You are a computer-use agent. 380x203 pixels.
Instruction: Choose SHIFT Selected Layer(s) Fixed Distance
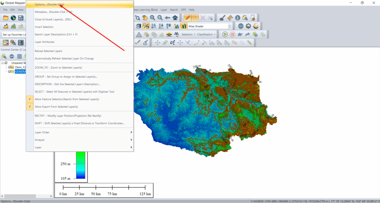[80, 123]
